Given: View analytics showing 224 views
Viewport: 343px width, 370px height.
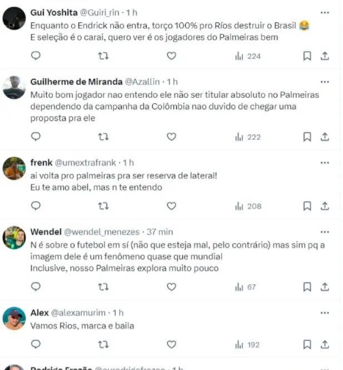Looking at the screenshot, I should pyautogui.click(x=247, y=56).
